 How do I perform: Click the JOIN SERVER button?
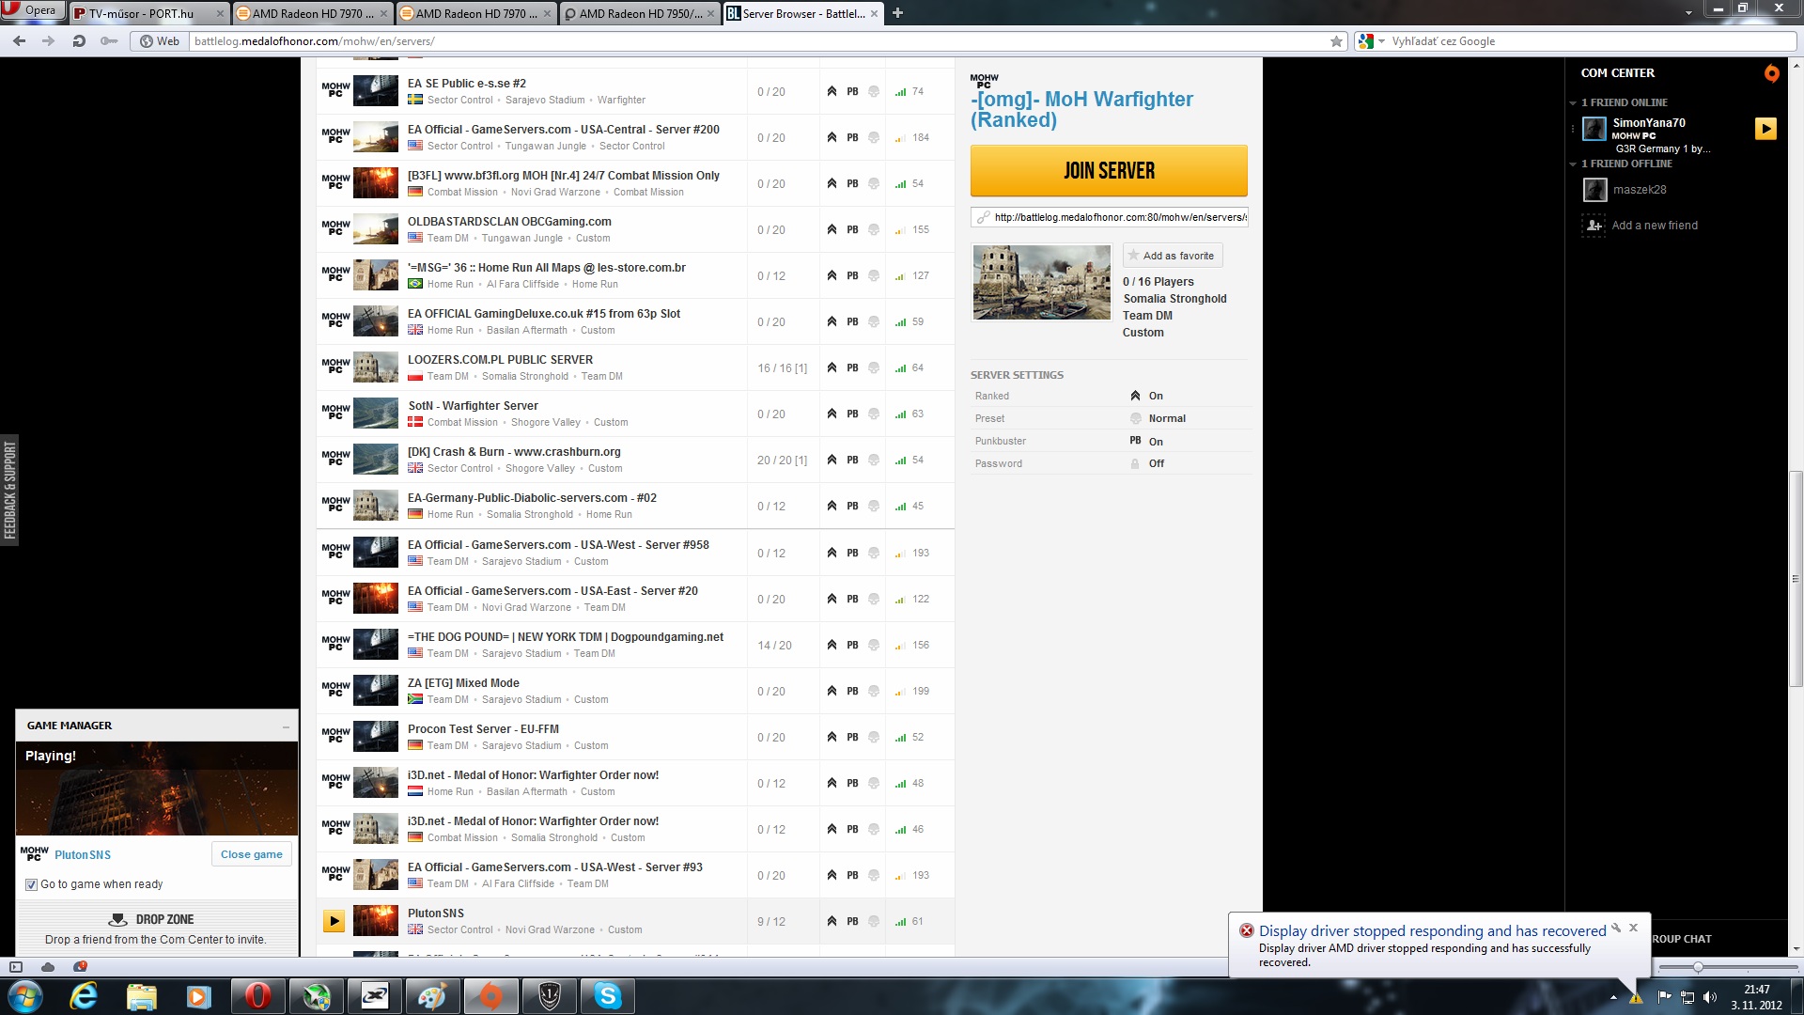tap(1109, 171)
